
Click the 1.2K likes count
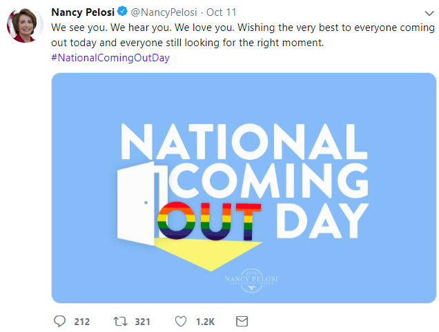click(205, 322)
